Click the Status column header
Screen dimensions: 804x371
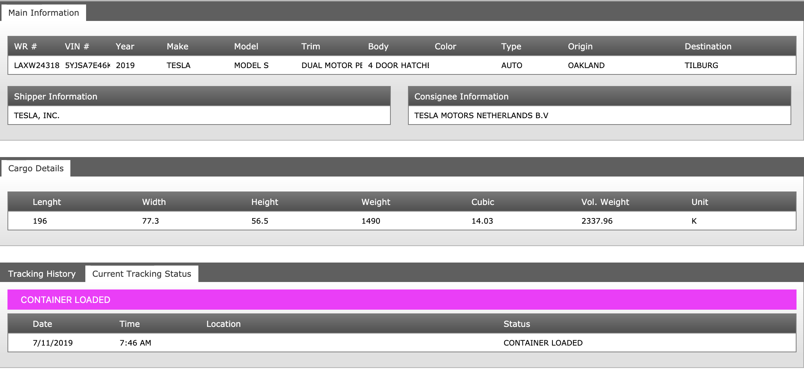point(517,324)
